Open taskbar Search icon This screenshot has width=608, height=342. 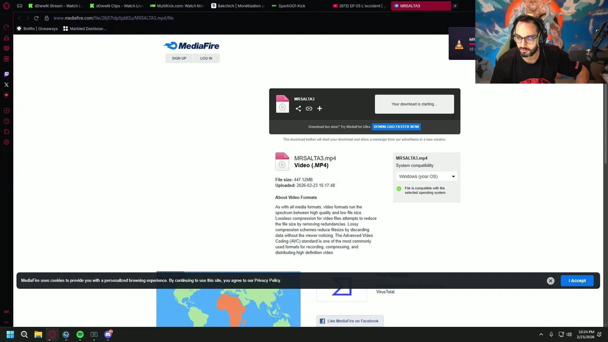click(x=24, y=334)
